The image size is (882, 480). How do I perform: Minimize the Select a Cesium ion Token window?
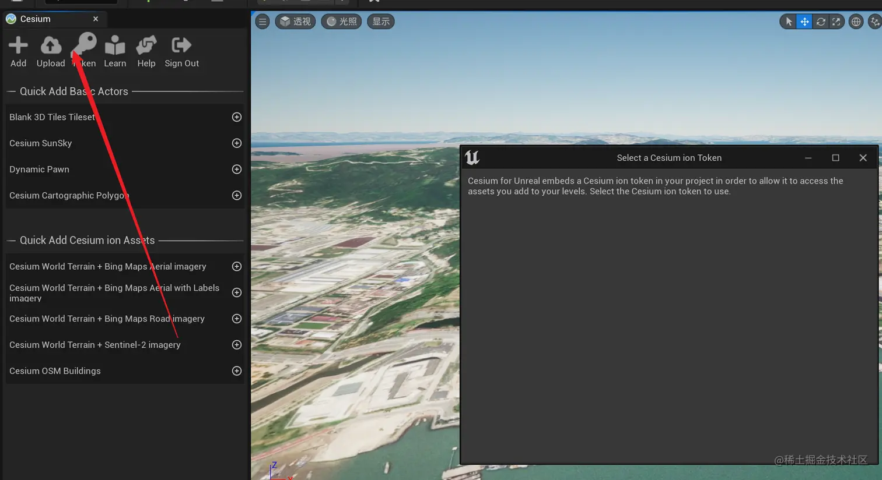(808, 158)
